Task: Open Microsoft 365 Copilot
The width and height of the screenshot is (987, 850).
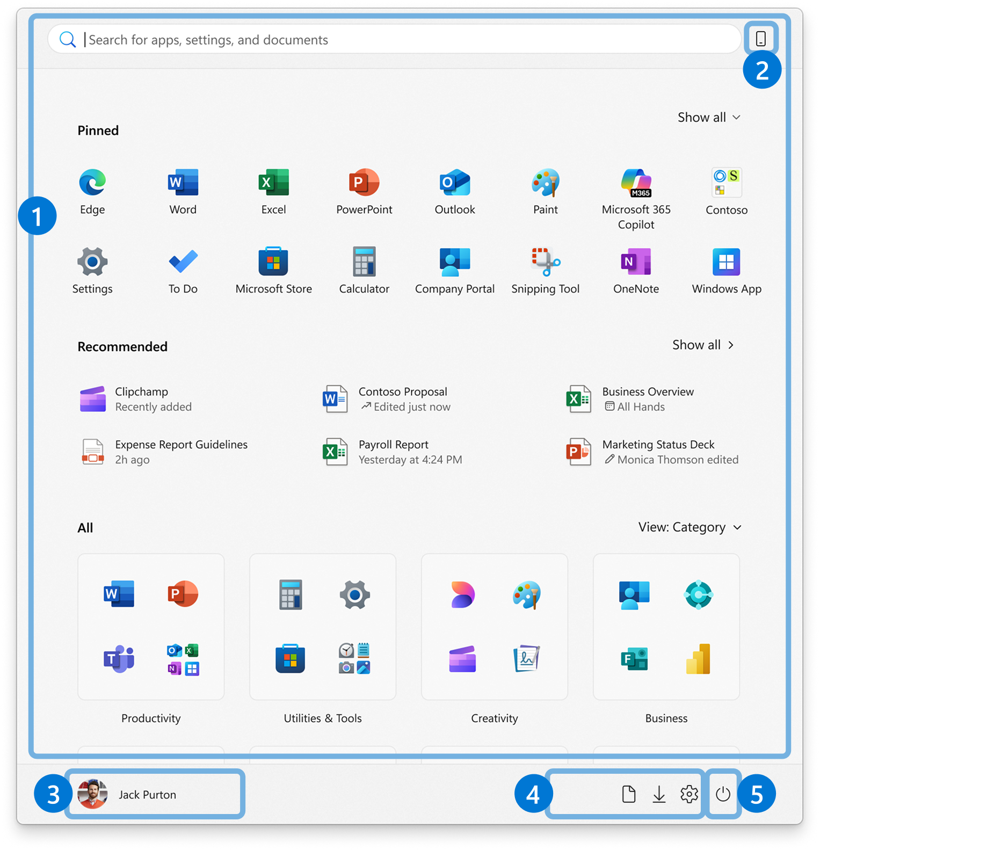Action: [636, 199]
